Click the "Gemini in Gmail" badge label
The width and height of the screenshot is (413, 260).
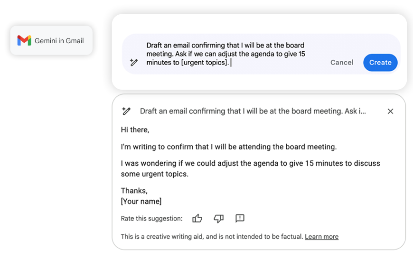coord(59,41)
